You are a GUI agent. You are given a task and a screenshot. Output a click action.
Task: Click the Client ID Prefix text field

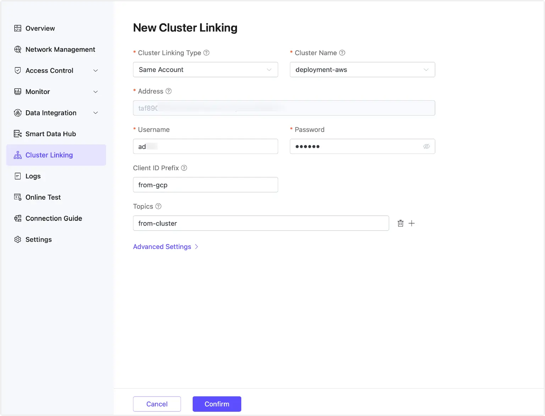click(x=205, y=185)
